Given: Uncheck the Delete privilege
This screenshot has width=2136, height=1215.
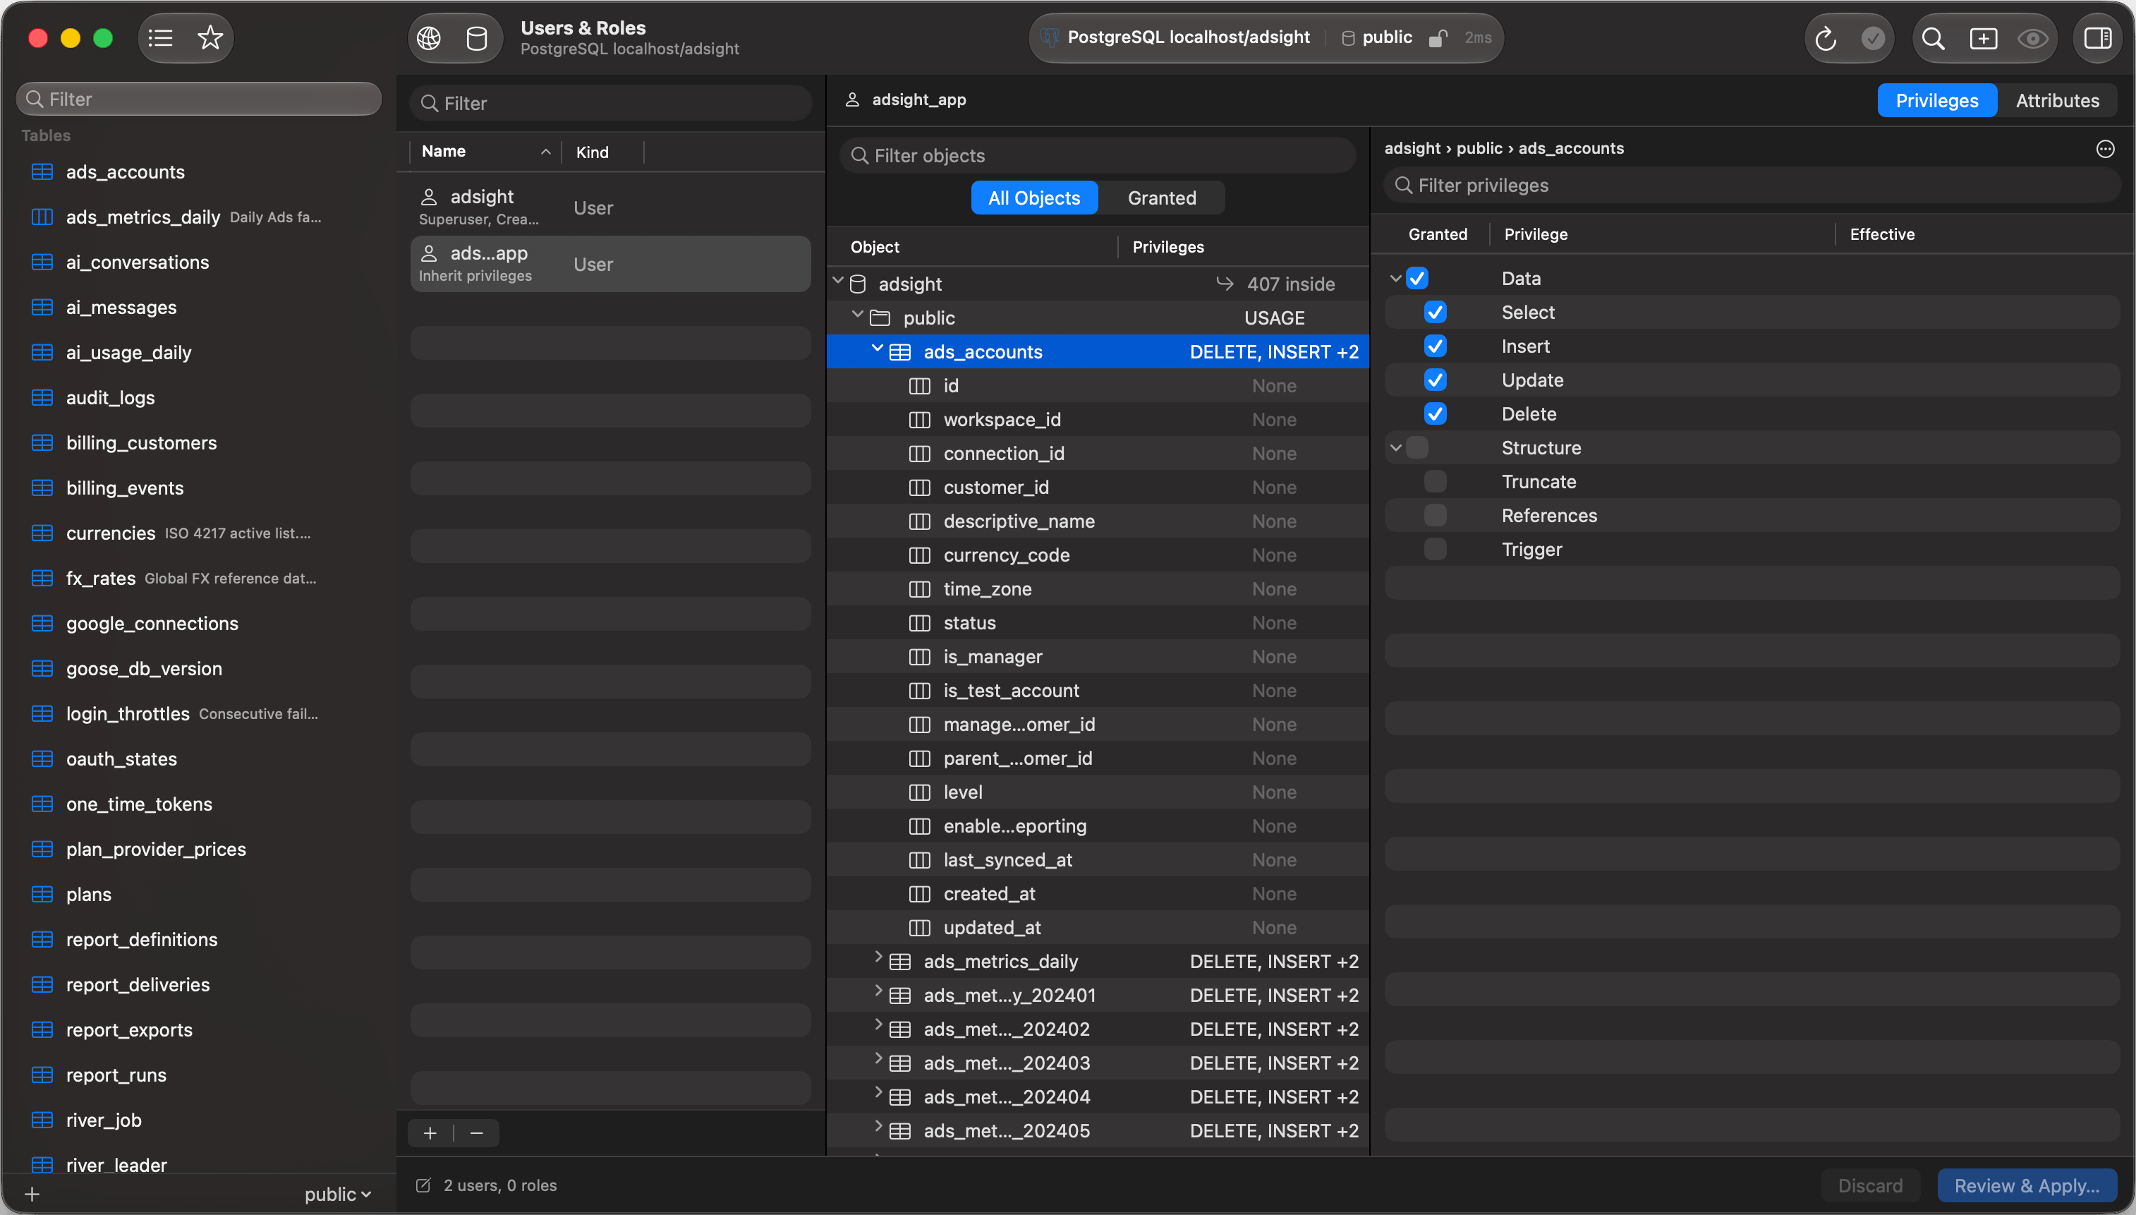Looking at the screenshot, I should (x=1435, y=414).
